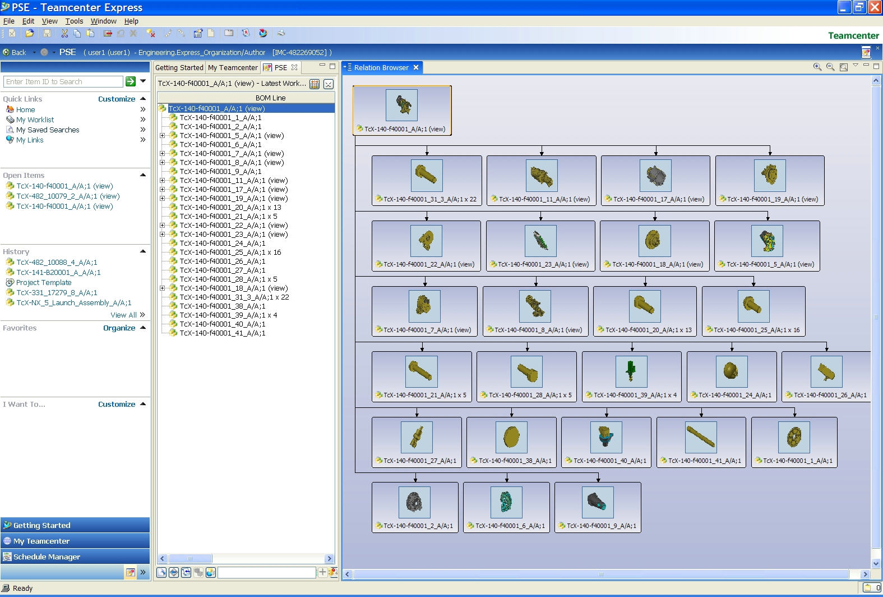
Task: Collapse the History section
Action: coord(143,251)
